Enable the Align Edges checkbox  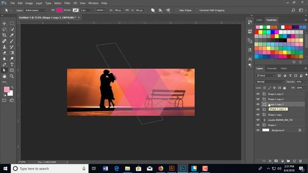click(177, 10)
